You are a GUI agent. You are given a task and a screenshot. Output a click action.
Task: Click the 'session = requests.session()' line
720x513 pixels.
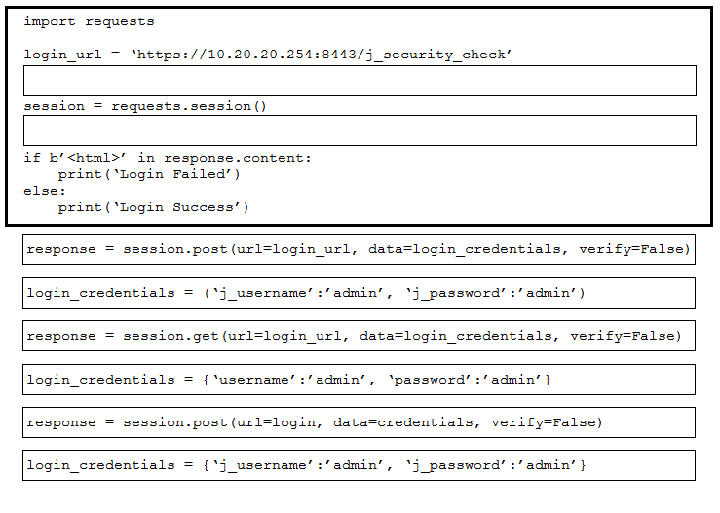tap(145, 106)
